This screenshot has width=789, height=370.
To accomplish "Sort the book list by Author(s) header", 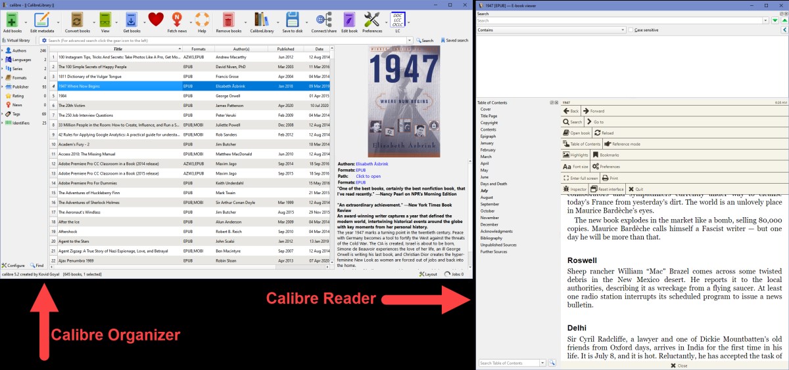I will (x=241, y=49).
